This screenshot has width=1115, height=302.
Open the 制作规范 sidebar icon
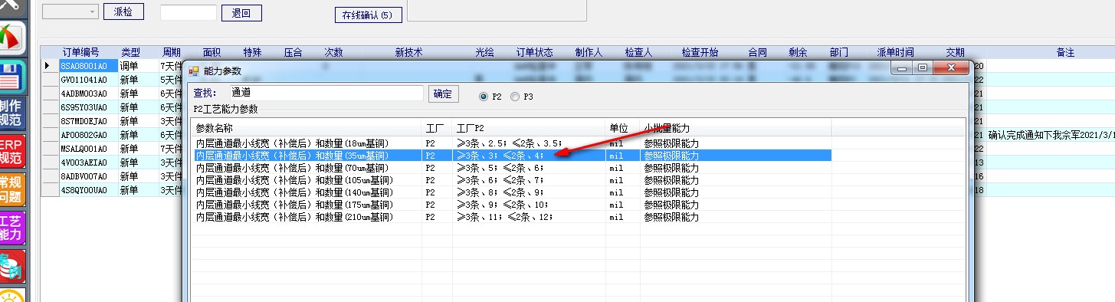(11, 114)
